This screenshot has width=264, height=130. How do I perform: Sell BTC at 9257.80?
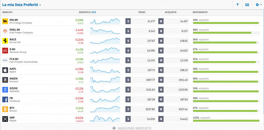[141, 109]
